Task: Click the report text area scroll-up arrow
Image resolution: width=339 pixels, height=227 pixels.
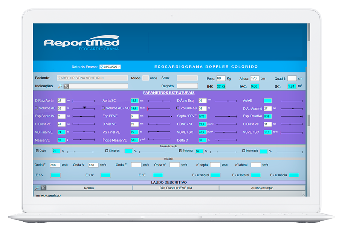Action: pyautogui.click(x=304, y=195)
